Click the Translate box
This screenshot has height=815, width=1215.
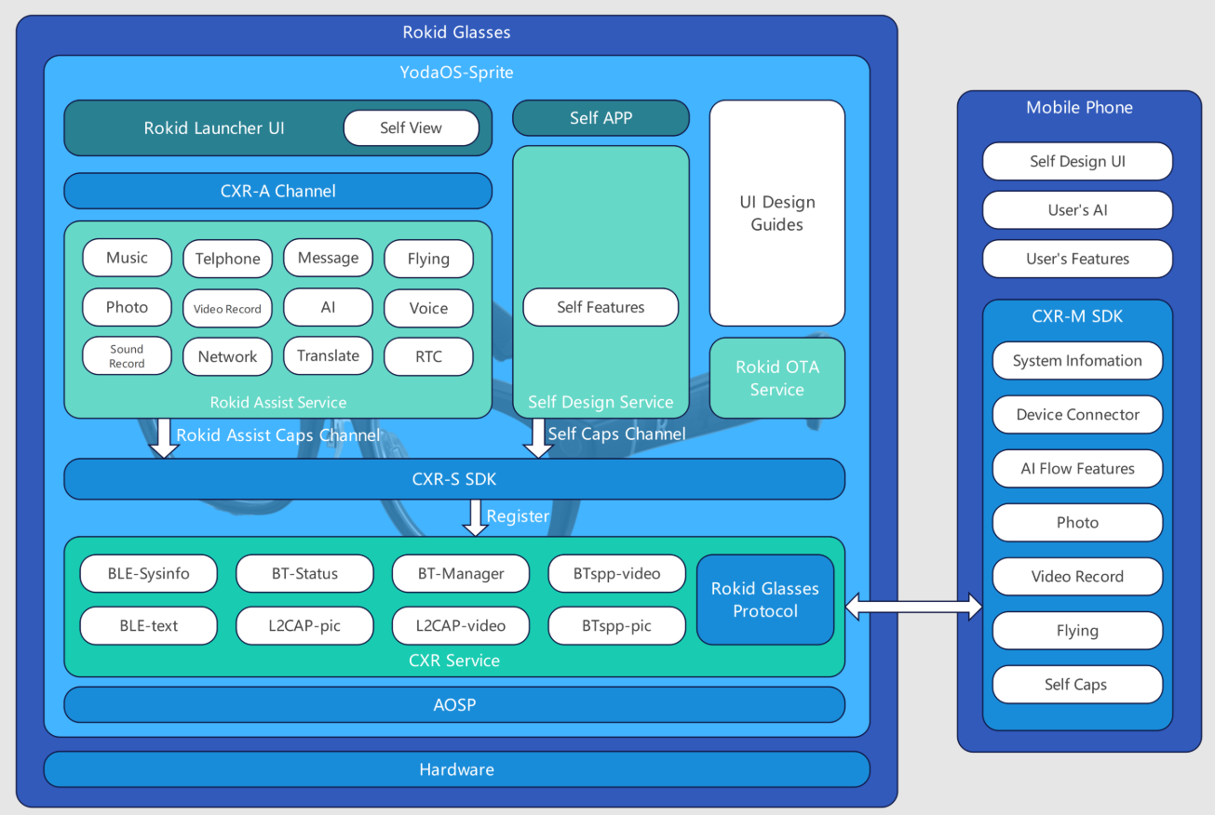tap(329, 355)
